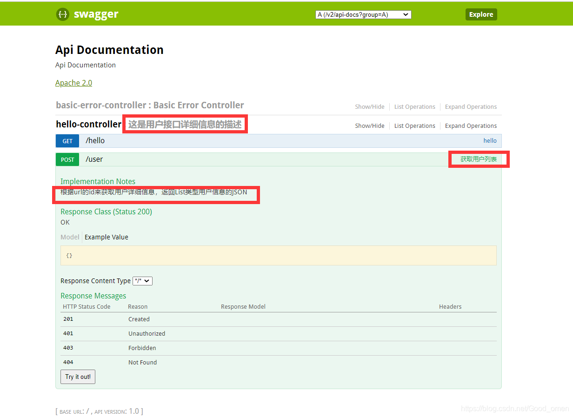Click the GET method badge

point(67,141)
